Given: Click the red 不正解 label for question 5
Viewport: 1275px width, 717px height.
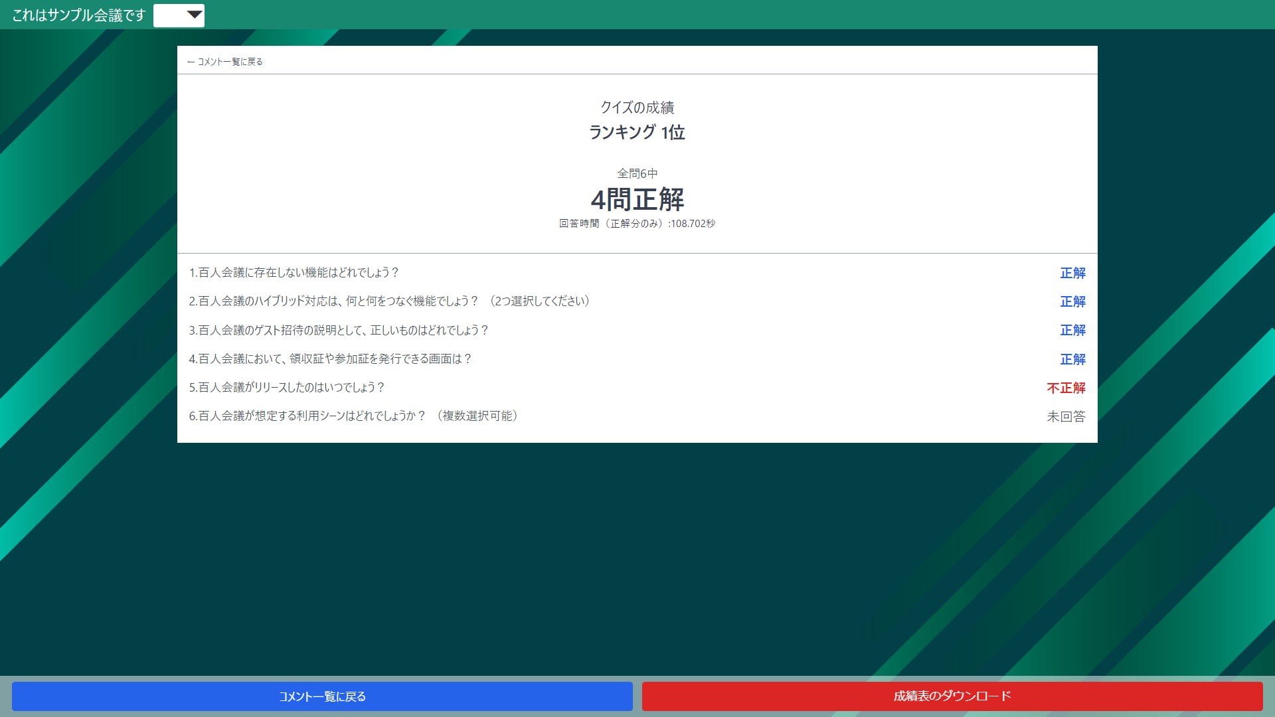Looking at the screenshot, I should click(1066, 388).
